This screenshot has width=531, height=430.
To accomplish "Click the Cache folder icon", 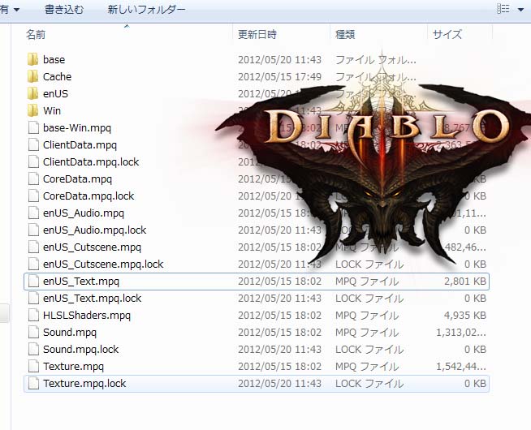I will [x=32, y=77].
